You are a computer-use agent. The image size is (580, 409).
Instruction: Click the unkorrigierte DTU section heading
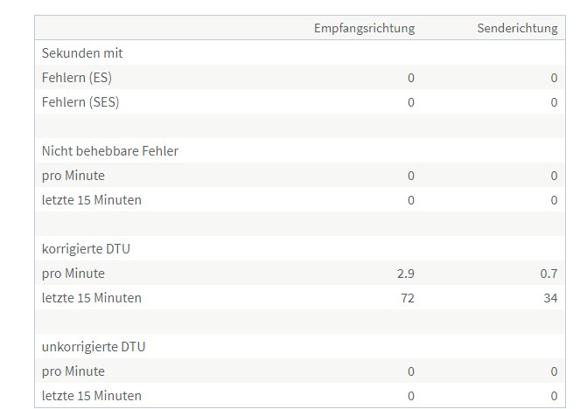tap(94, 347)
